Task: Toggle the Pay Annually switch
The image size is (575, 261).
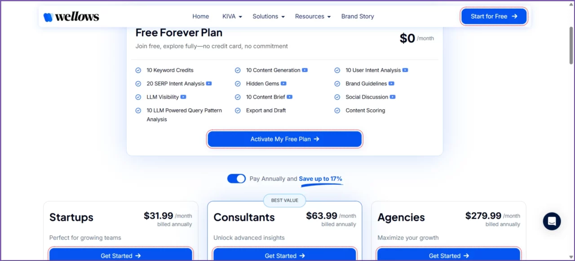Action: (236, 178)
